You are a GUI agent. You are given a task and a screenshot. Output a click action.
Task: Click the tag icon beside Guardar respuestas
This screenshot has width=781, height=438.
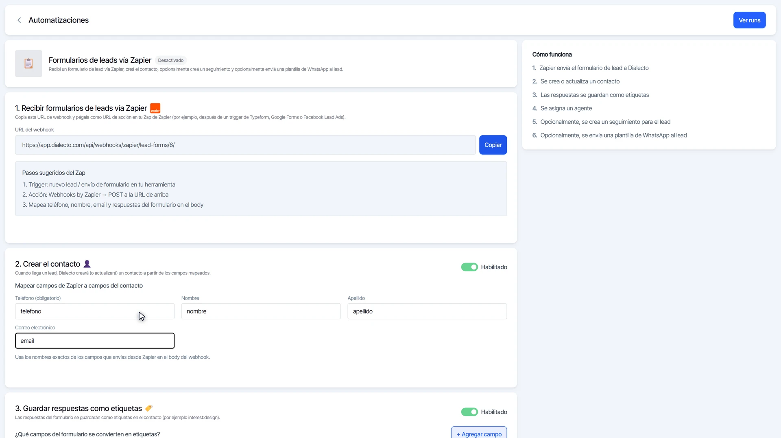tap(149, 408)
